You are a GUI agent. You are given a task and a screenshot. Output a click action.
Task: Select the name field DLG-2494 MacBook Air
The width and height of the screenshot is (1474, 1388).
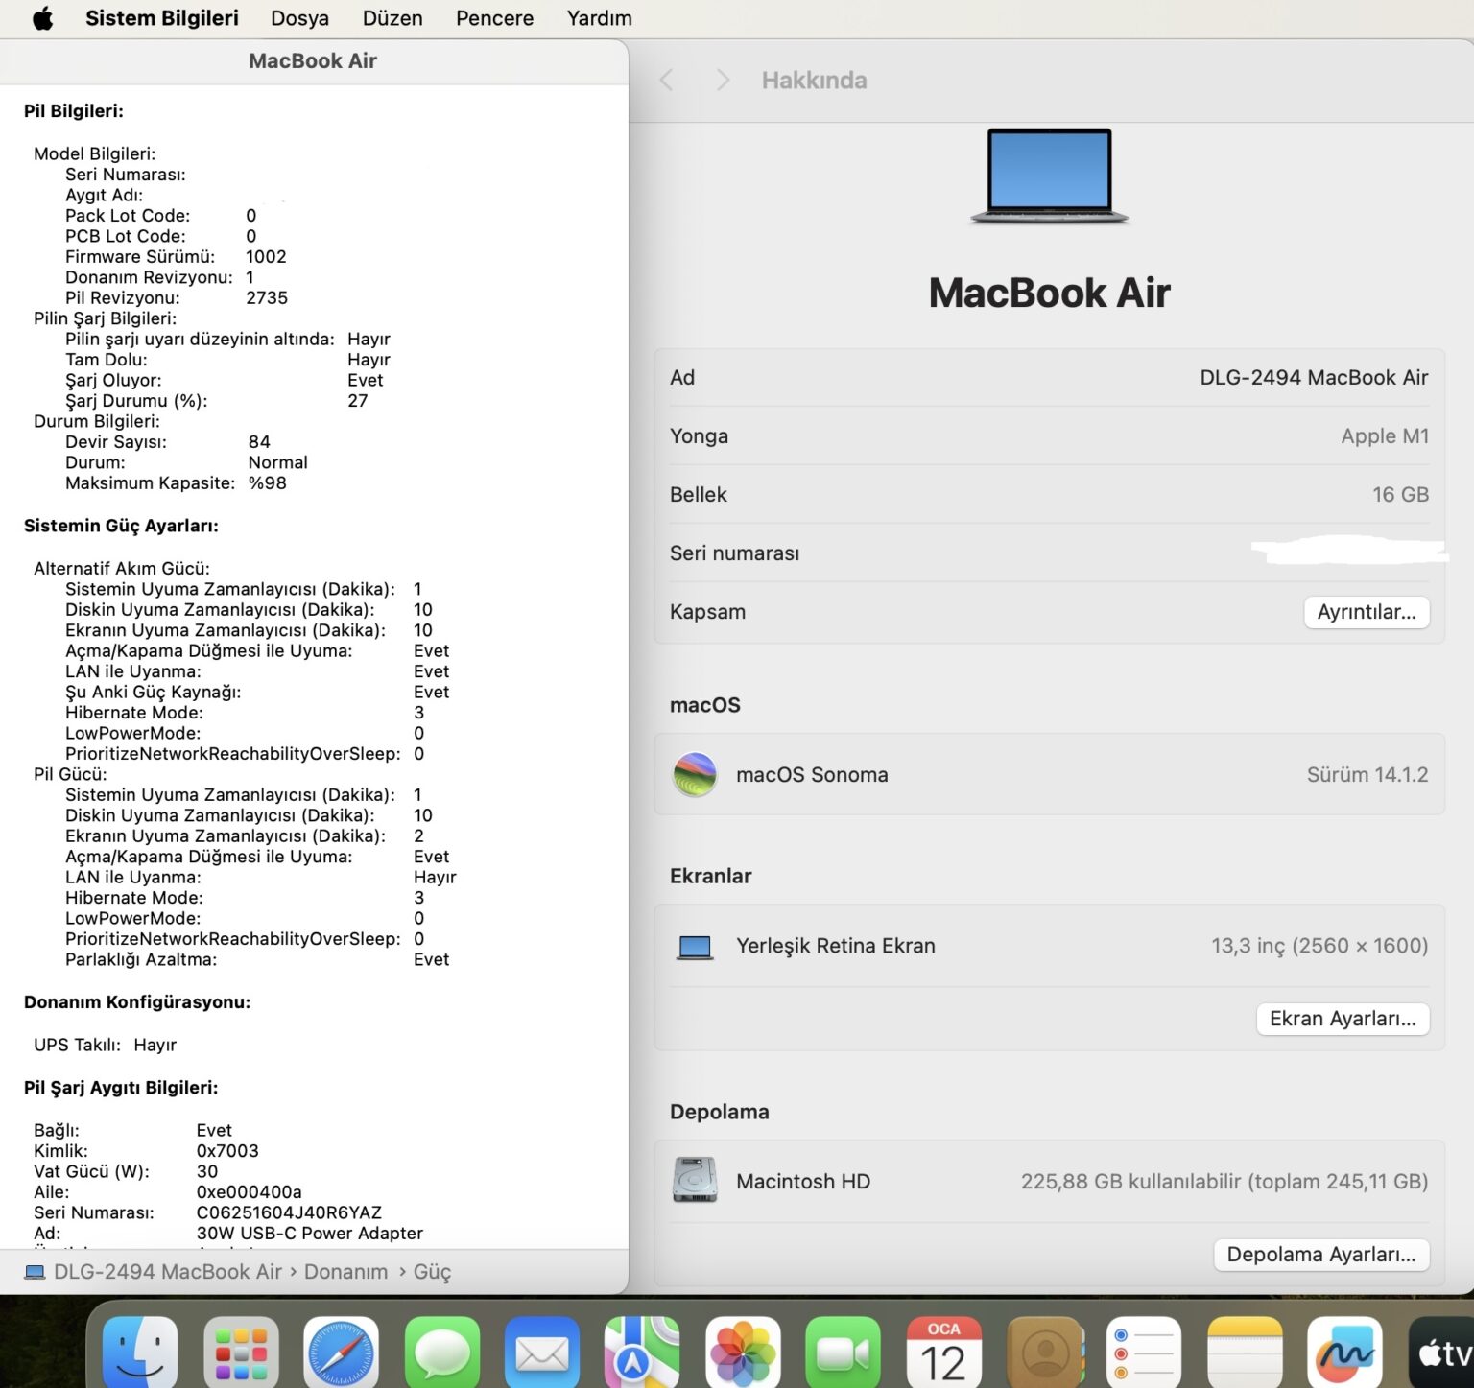[x=1314, y=378]
